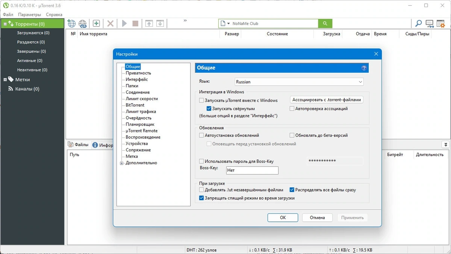Click the Каналы RSS icon in sidebar
This screenshot has height=254, width=451.
11,89
